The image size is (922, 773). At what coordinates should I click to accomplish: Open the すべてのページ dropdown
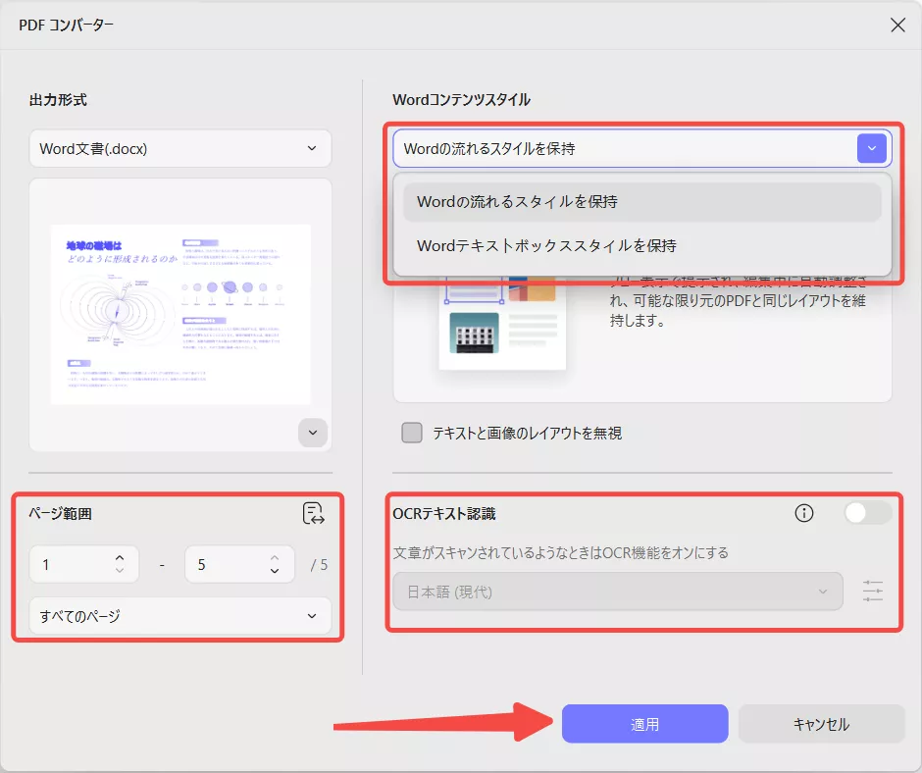pos(179,616)
